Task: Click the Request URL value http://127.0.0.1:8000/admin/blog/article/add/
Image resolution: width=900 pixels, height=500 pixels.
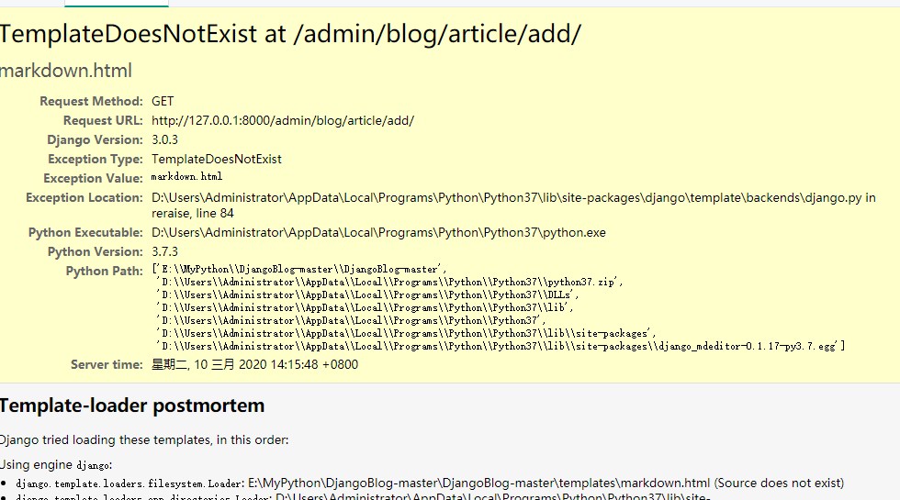Action: click(283, 121)
